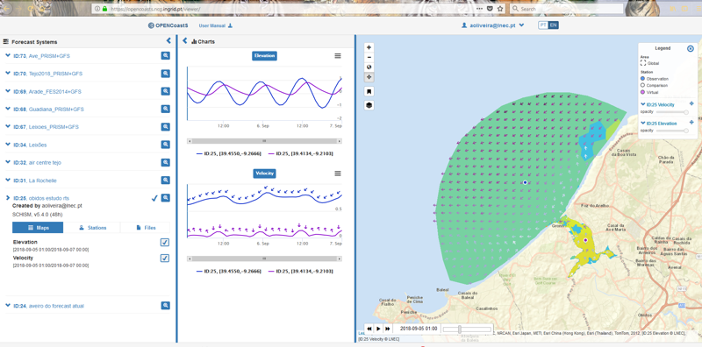Click the OPENCoastS logo link
This screenshot has width=702, height=347.
168,25
